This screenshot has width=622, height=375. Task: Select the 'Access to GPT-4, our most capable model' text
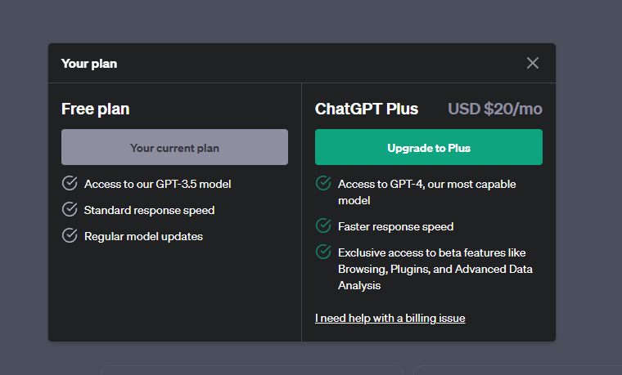click(x=427, y=192)
